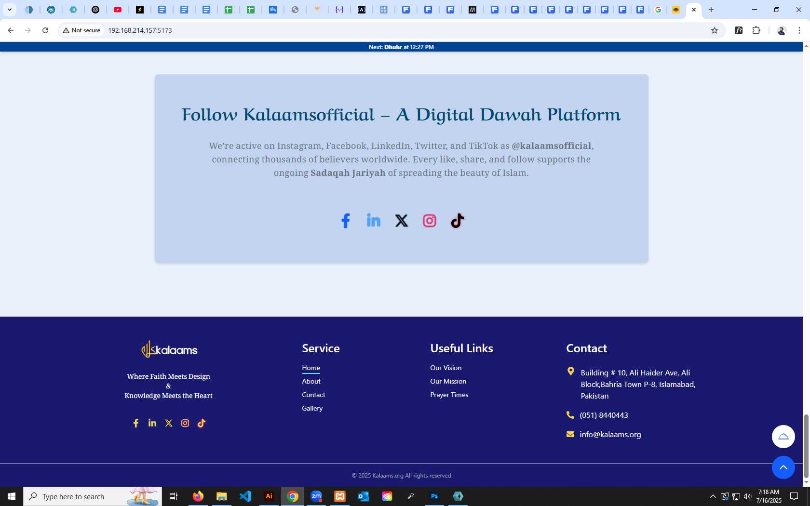Viewport: 810px width, 506px height.
Task: Click the info@kalaams.org email address
Action: click(x=610, y=434)
